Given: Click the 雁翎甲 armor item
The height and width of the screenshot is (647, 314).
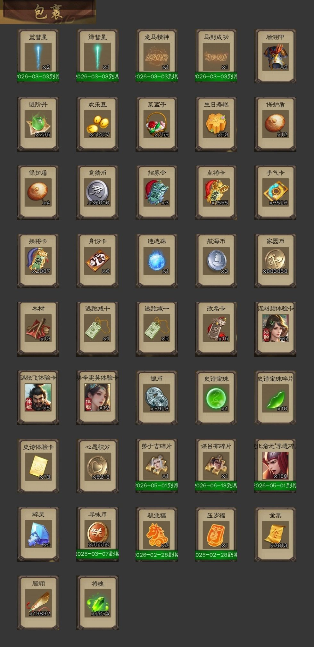Looking at the screenshot, I should [x=275, y=56].
